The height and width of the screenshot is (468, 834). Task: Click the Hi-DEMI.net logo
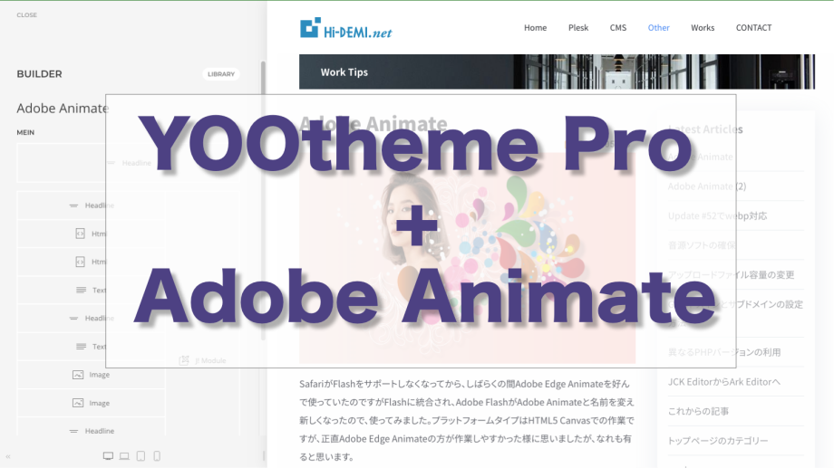pyautogui.click(x=346, y=29)
